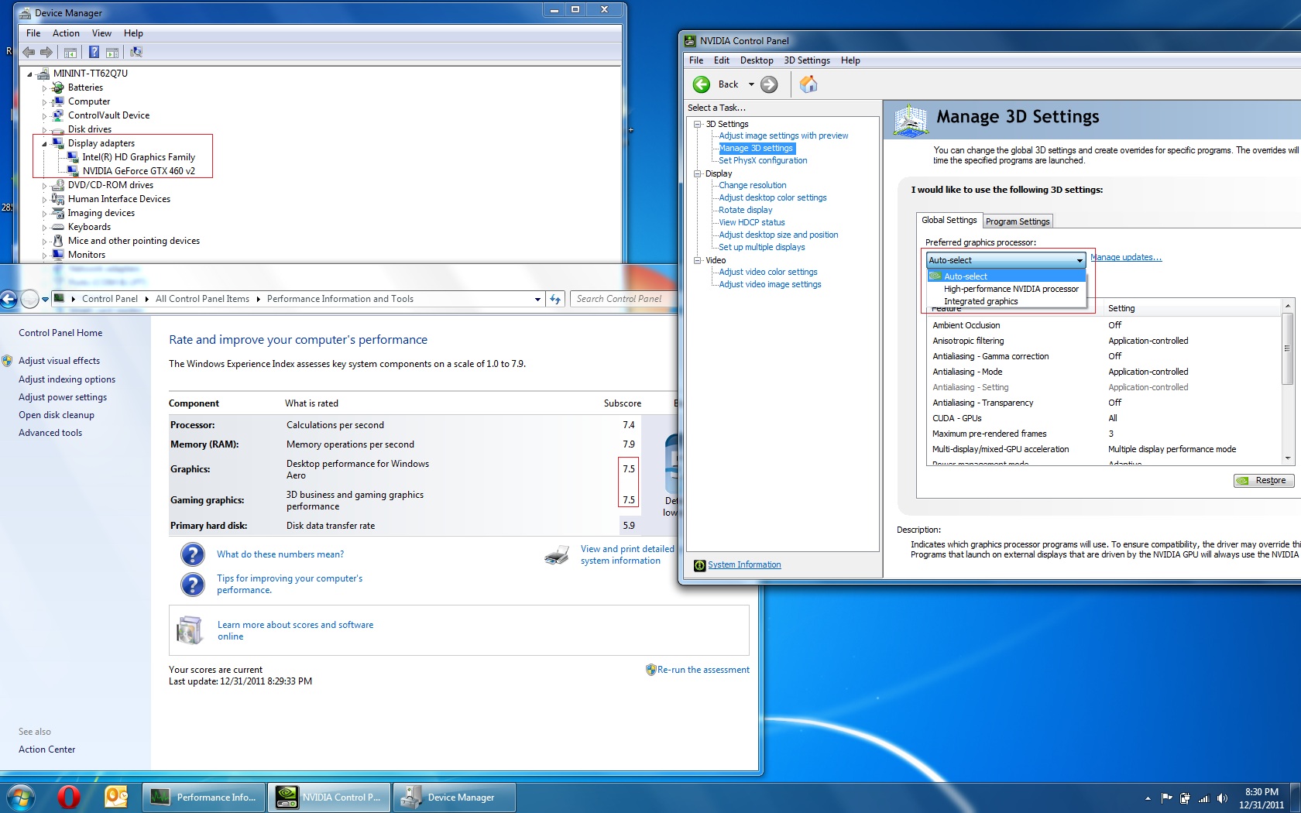The height and width of the screenshot is (813, 1301).
Task: Open the Windows Start orb
Action: click(x=21, y=797)
